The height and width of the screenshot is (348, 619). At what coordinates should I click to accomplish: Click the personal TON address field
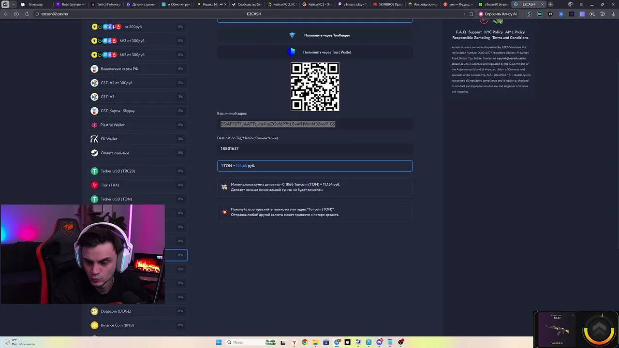click(x=315, y=124)
